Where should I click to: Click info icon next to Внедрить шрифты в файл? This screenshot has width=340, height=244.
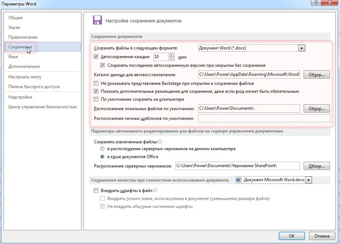[x=155, y=190]
